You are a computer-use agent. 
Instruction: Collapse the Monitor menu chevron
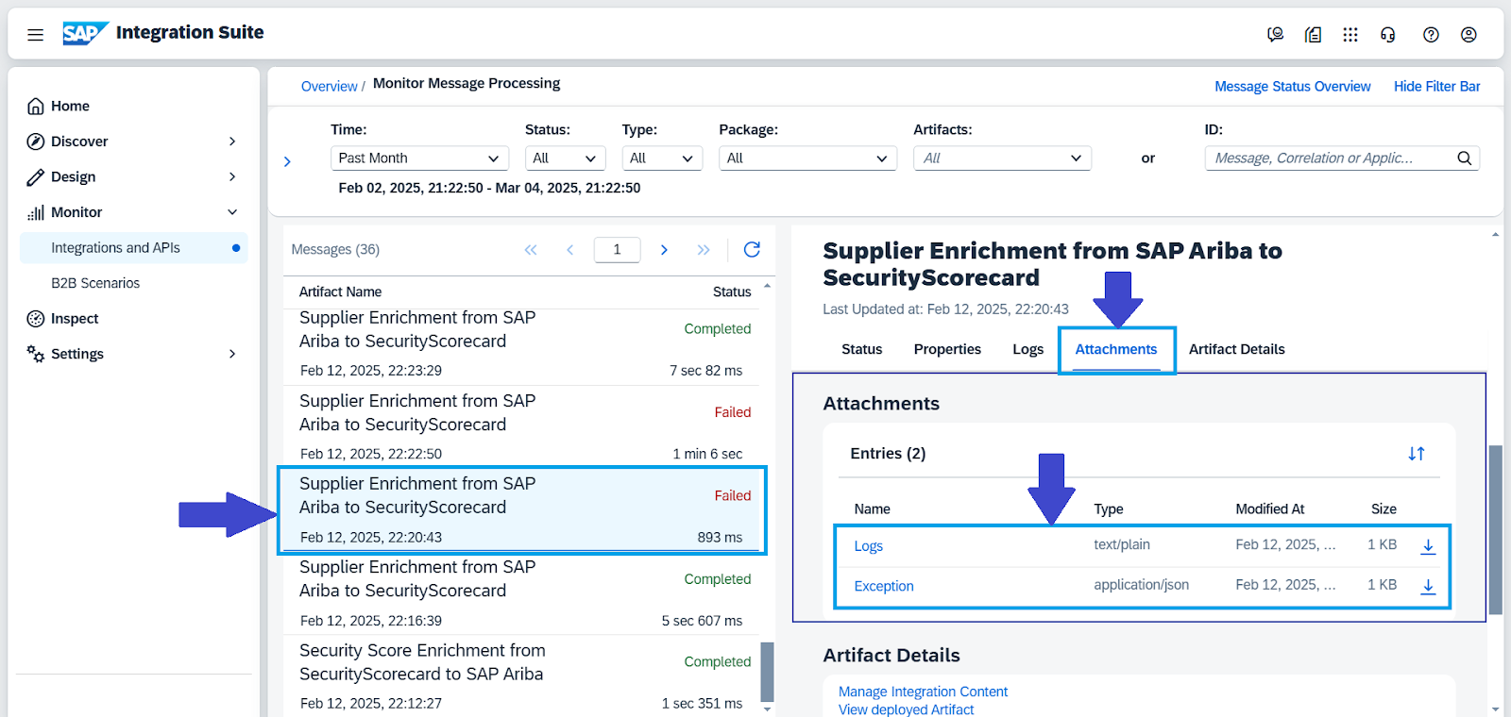pos(232,212)
